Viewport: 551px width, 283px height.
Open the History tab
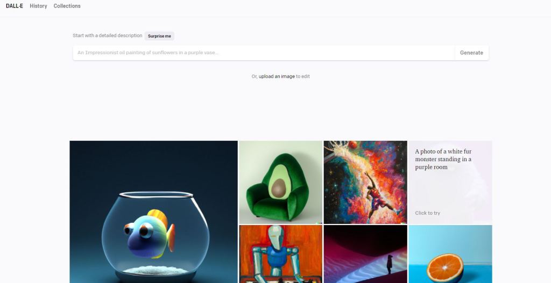click(x=38, y=6)
